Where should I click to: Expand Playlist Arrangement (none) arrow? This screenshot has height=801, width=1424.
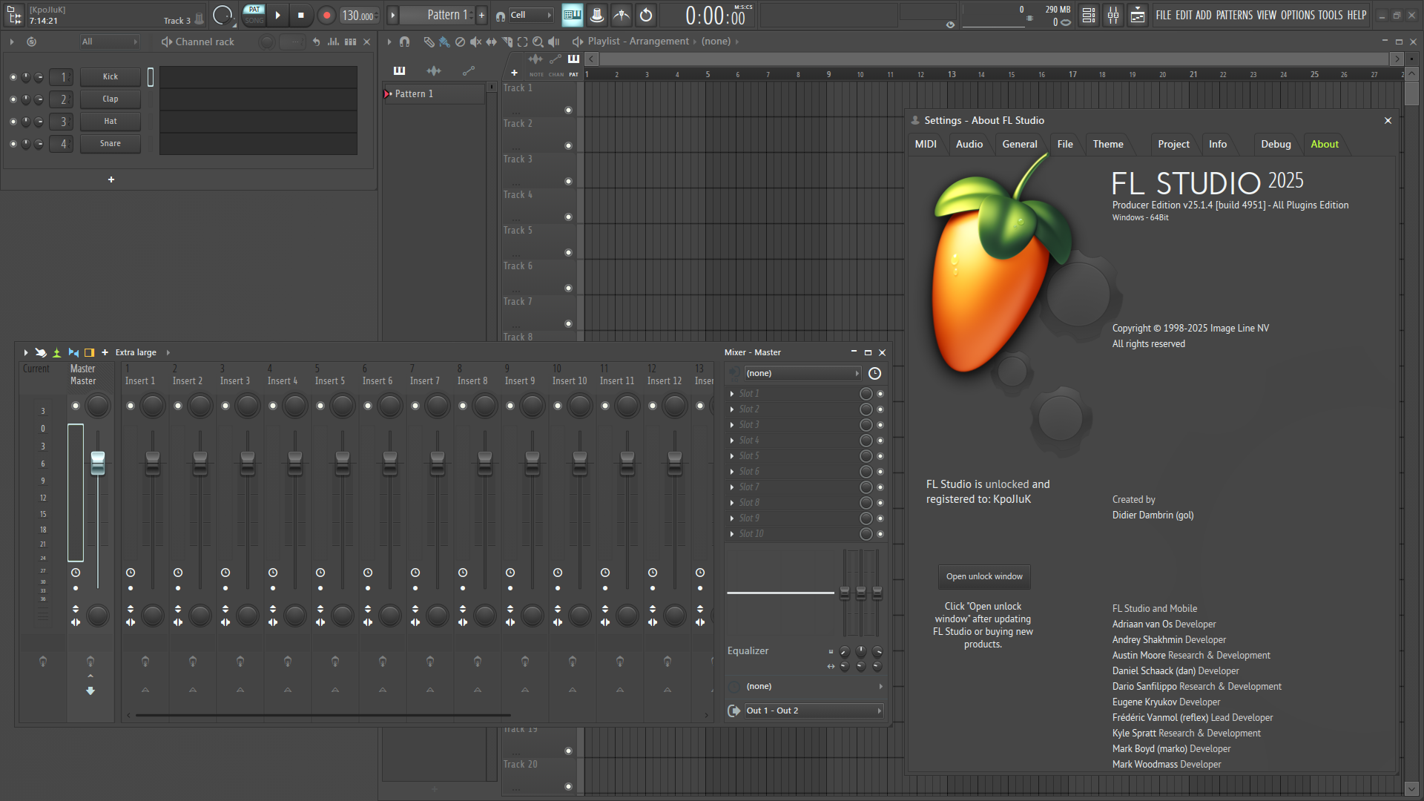(x=736, y=42)
